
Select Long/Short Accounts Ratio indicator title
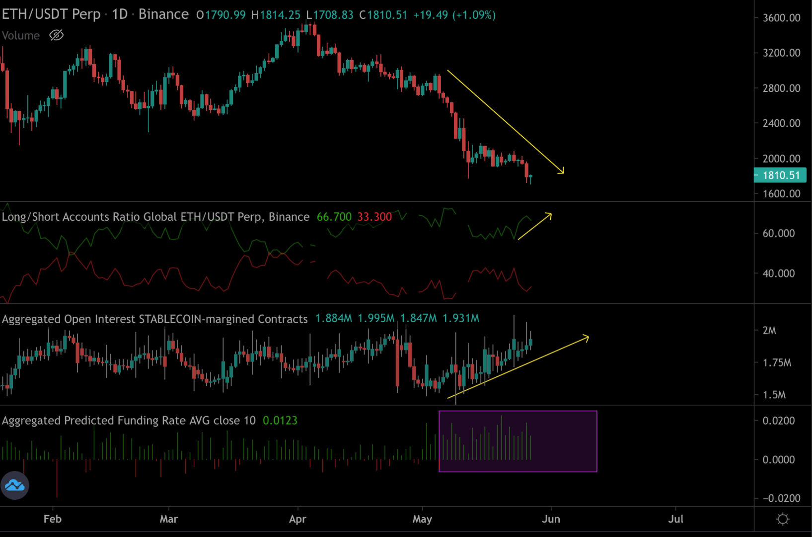(x=155, y=217)
